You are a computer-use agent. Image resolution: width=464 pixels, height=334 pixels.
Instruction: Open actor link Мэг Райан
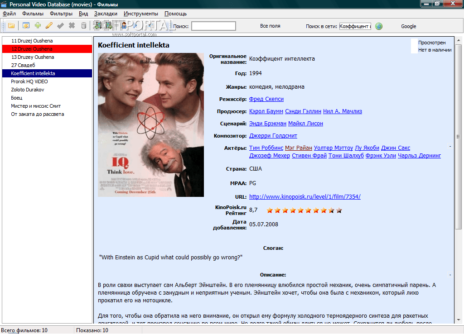(x=299, y=148)
